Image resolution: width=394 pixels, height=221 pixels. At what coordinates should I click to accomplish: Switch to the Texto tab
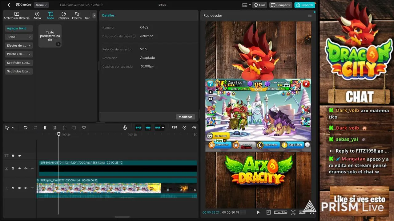click(x=50, y=15)
